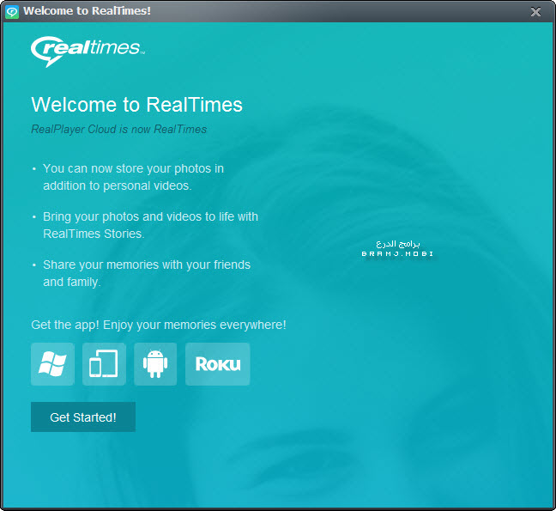Select the Windows app download icon
Viewport: 556px width, 511px height.
(52, 364)
